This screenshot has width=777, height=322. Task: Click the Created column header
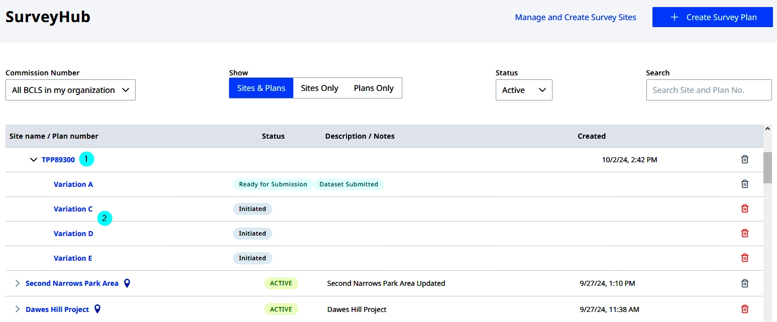pos(592,136)
